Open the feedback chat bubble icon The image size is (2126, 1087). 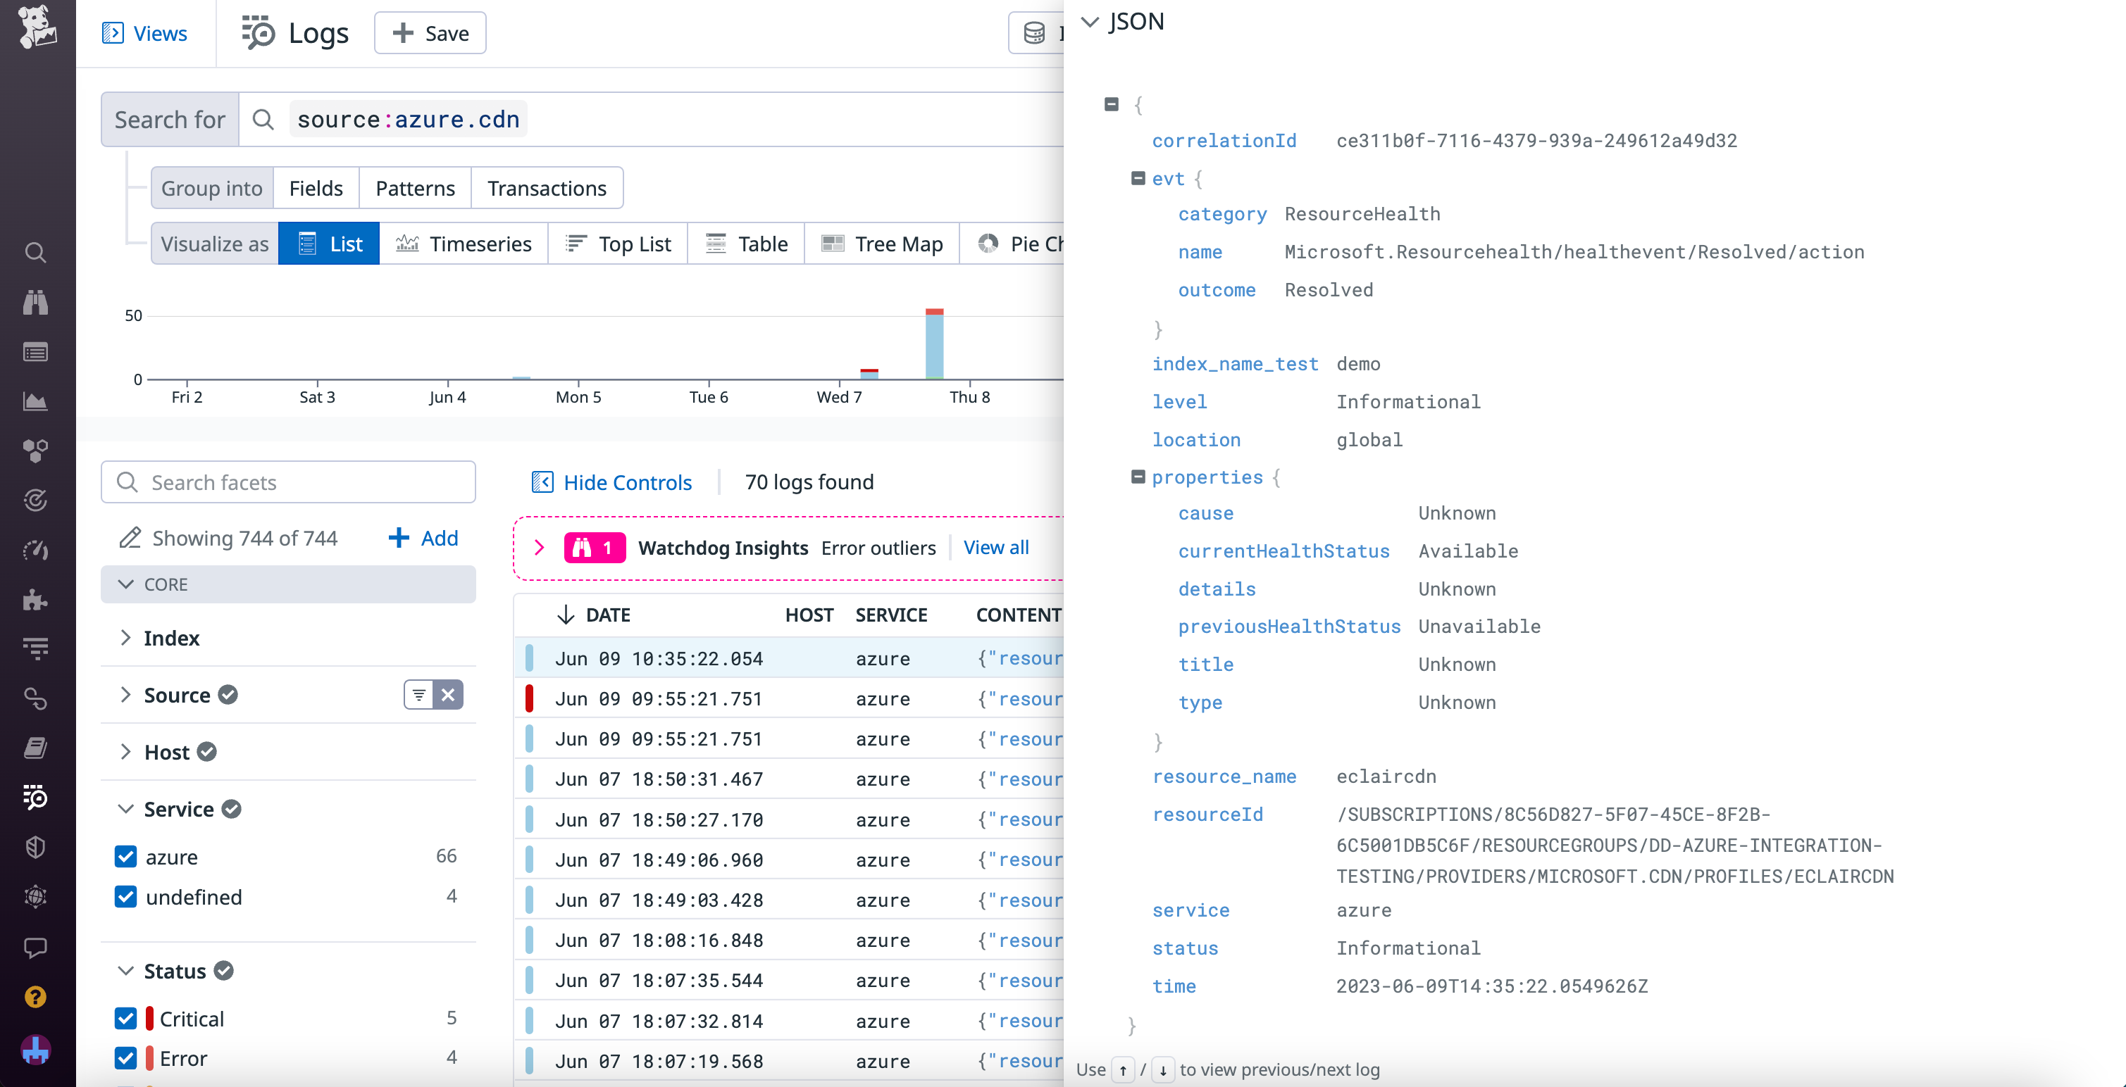tap(37, 947)
